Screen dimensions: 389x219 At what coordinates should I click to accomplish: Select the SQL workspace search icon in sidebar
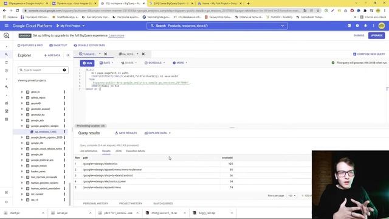7,54
